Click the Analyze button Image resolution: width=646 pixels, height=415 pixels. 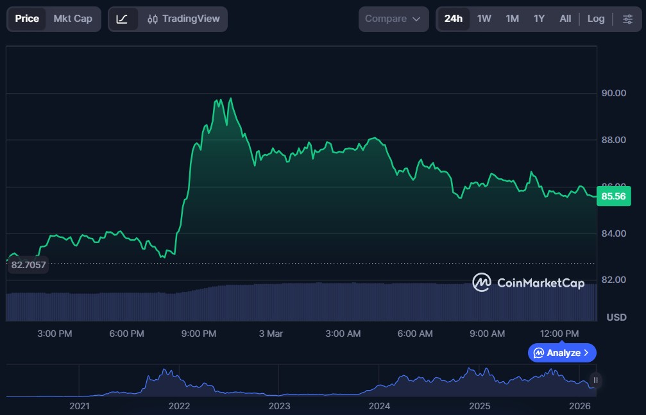point(562,353)
